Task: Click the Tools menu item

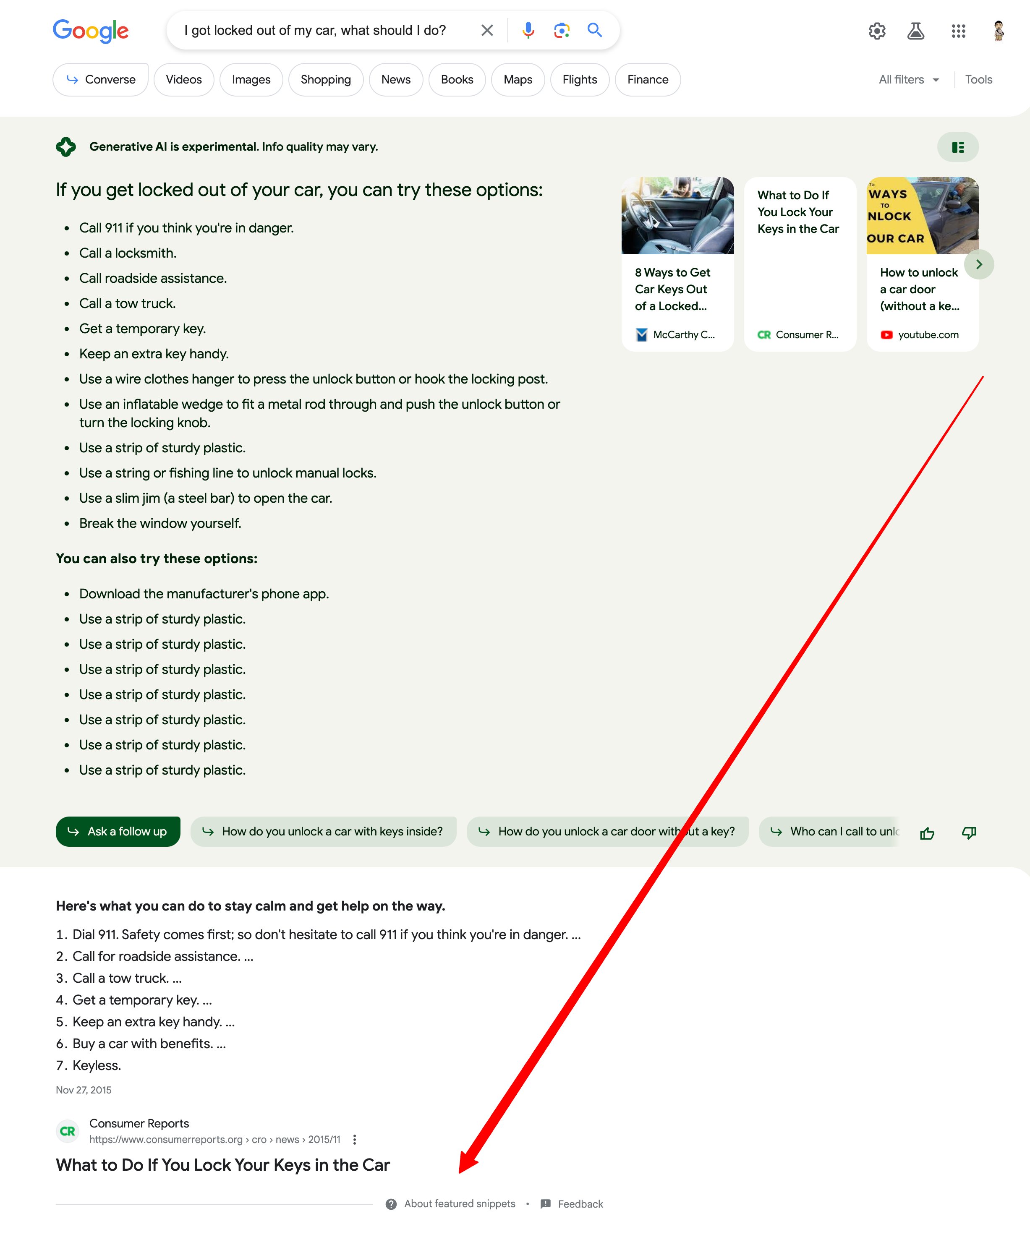Action: pyautogui.click(x=978, y=79)
